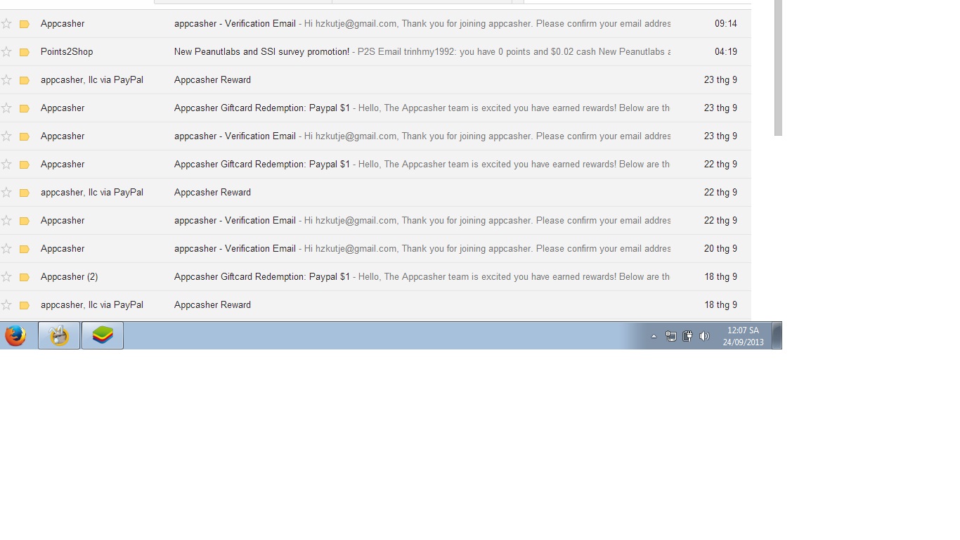Click sender Appcasher on the 09:14 email
The image size is (960, 540).
pyautogui.click(x=63, y=23)
